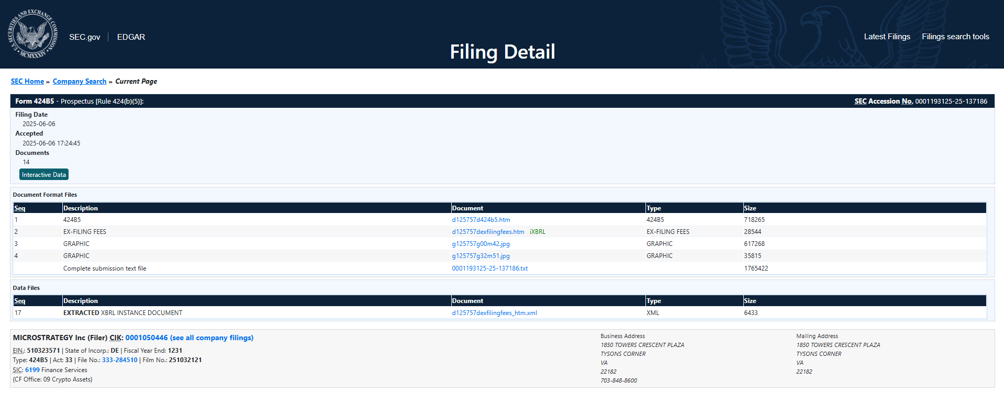Open complete submission text file 0001193125-25-137186.txt
Screen dimensions: 1004x404
pos(489,268)
